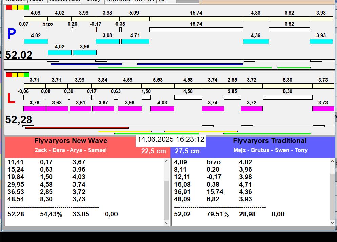Select the cream 5,09 segment in lane P
The height and width of the screenshot is (242, 337).
[134, 19]
